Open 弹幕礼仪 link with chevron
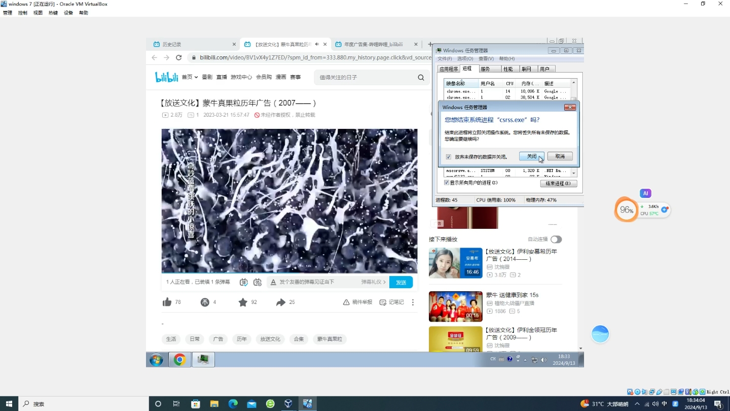Viewport: 730px width, 411px height. [x=374, y=282]
